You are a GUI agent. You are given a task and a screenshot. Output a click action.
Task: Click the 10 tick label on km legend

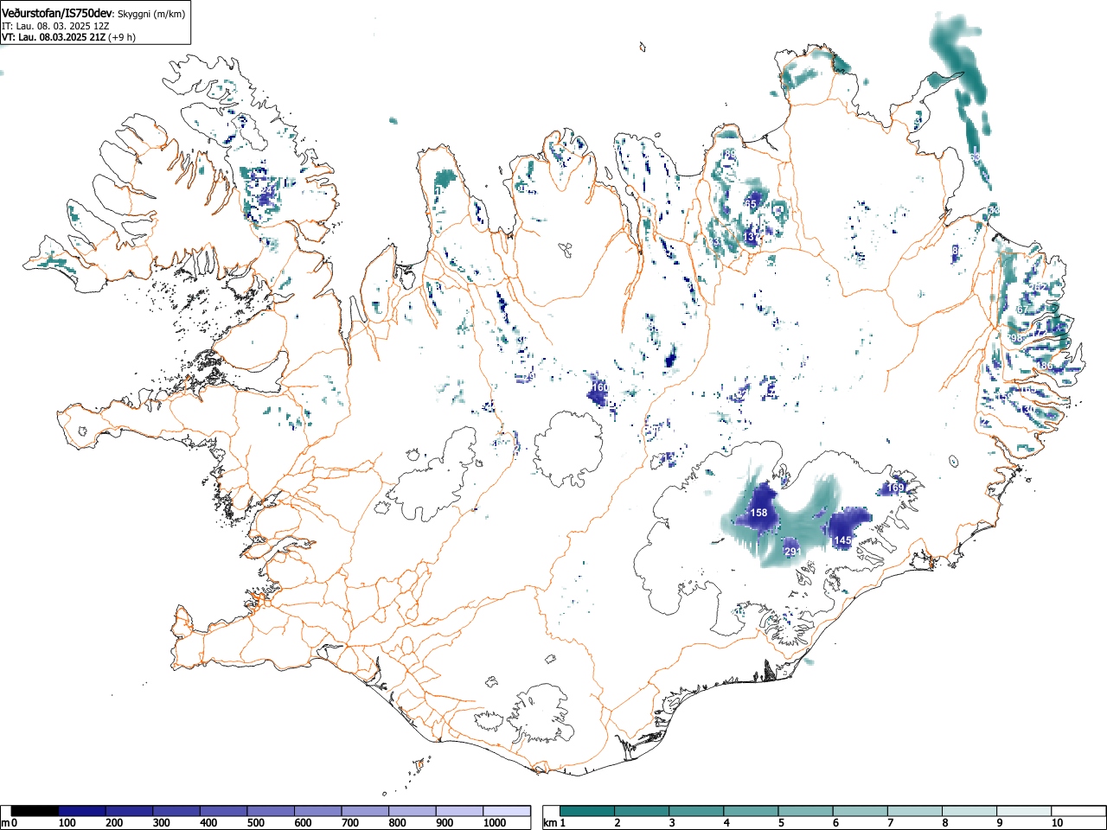point(1056,823)
